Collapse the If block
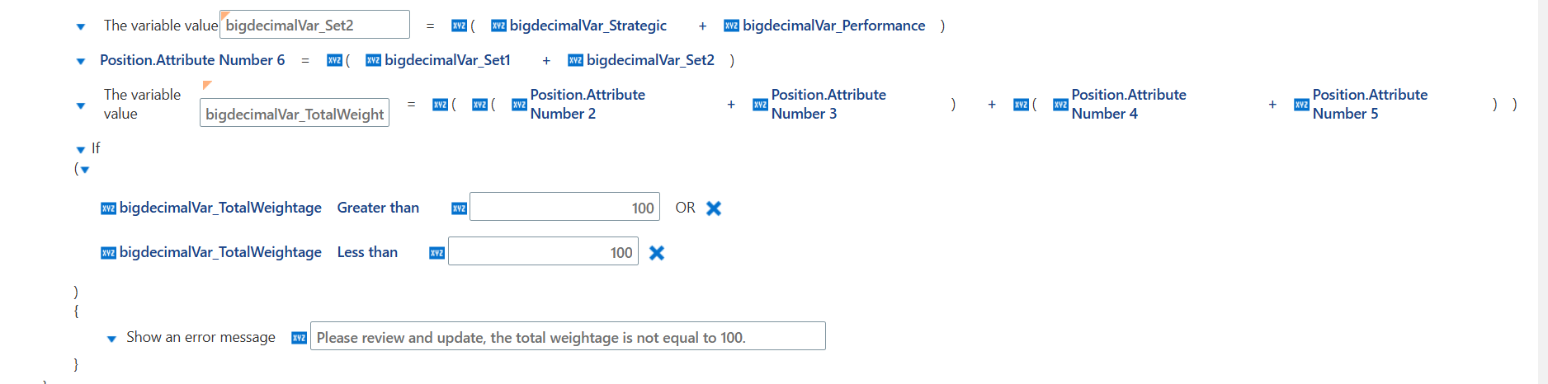 (81, 149)
